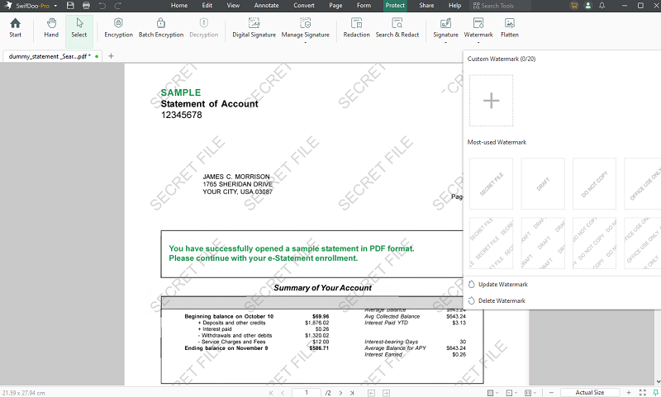661x397 pixels.
Task: Zoom in with the plus button
Action: point(629,393)
